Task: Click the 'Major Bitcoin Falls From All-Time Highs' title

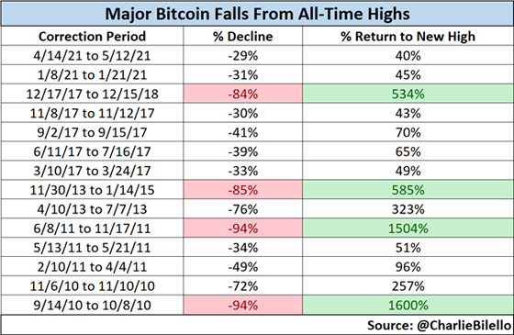Action: click(257, 14)
